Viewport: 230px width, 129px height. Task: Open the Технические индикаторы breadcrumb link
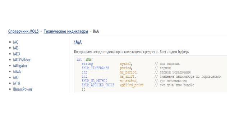66,32
